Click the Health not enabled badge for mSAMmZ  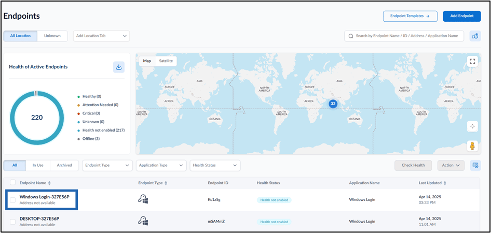[x=274, y=222]
